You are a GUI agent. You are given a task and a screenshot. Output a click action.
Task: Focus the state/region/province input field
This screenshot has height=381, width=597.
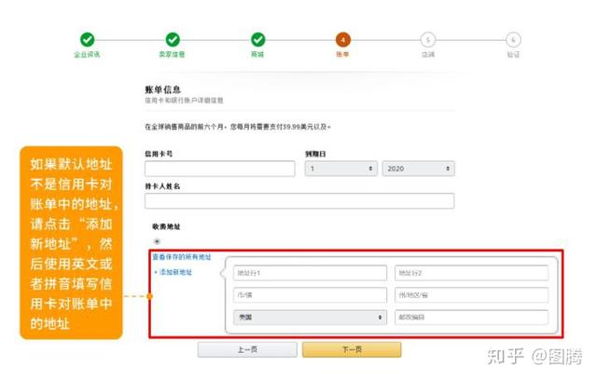(472, 295)
